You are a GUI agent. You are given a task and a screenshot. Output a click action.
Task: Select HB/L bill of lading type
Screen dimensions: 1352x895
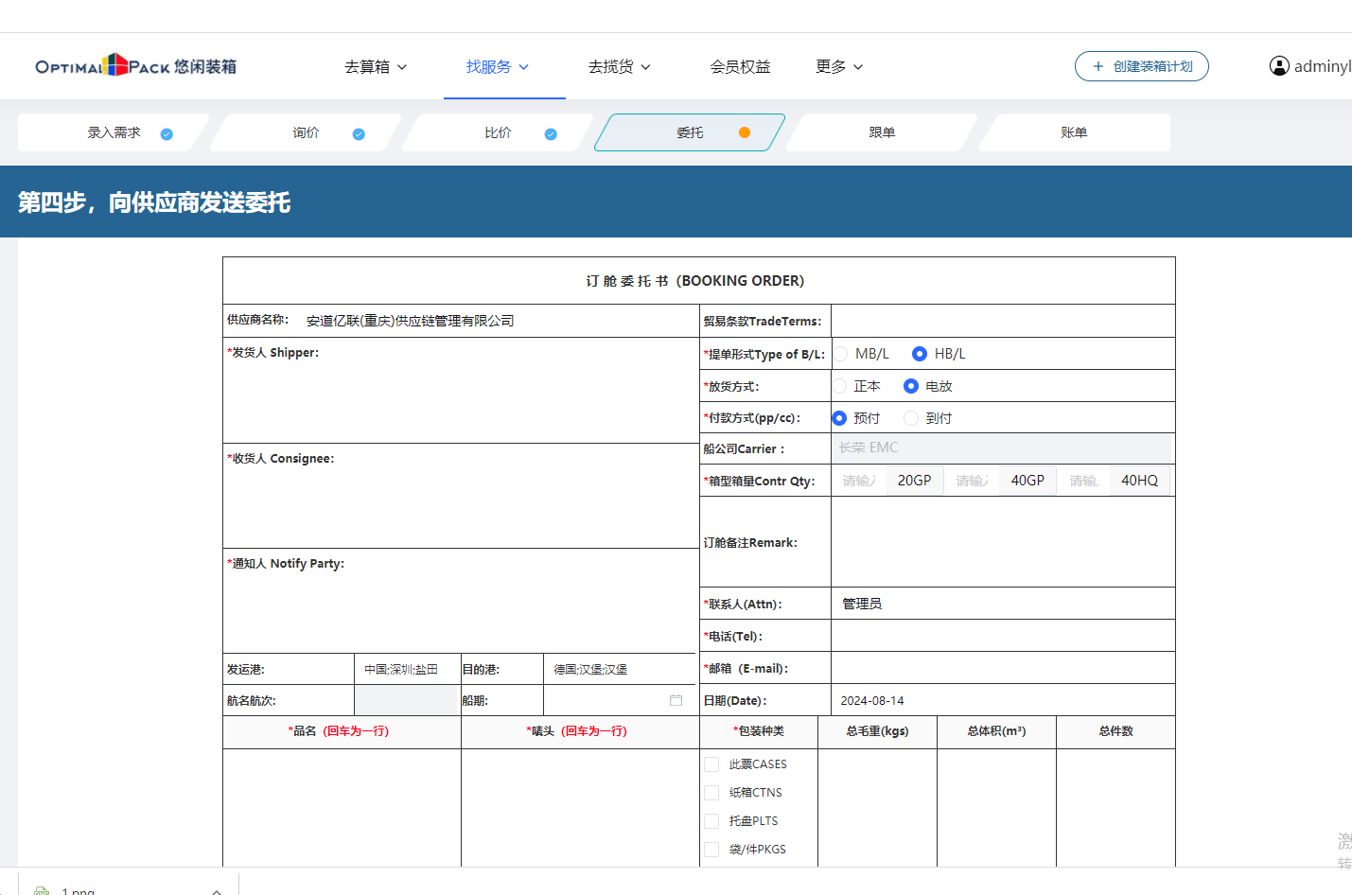click(x=919, y=354)
